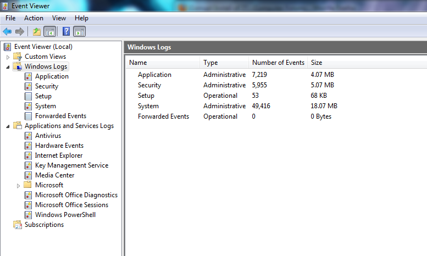
Task: Toggle the Show/Hide Action Pane icon
Action: point(80,32)
